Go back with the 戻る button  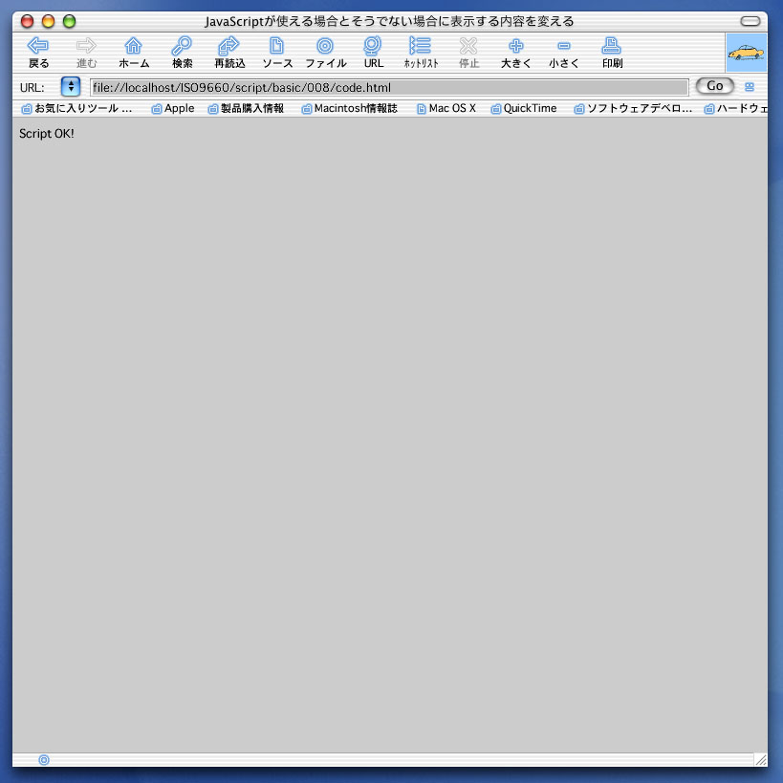pyautogui.click(x=38, y=52)
